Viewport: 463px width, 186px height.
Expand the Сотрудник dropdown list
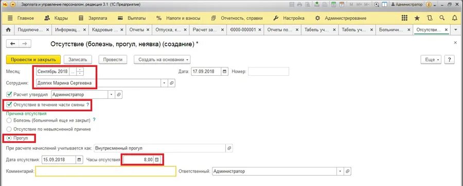click(165, 83)
